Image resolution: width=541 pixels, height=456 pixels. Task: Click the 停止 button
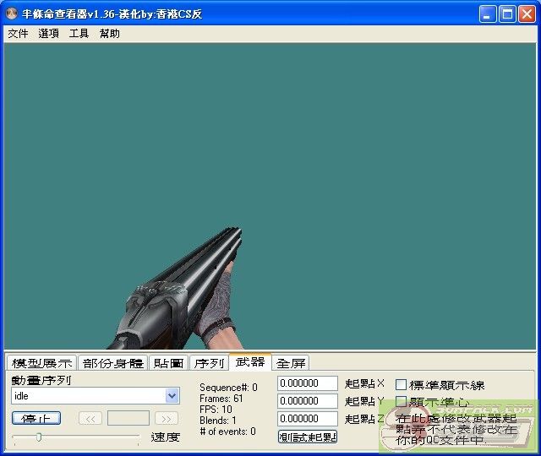[x=36, y=418]
